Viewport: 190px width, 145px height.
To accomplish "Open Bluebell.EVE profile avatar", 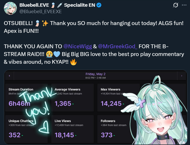I will pos(10,8).
